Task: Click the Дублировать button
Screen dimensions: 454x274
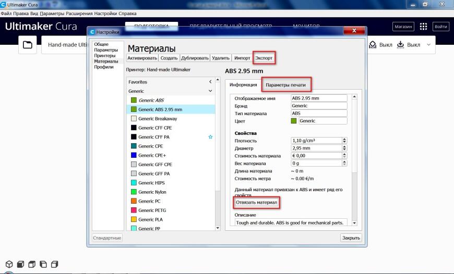Action: tap(195, 58)
